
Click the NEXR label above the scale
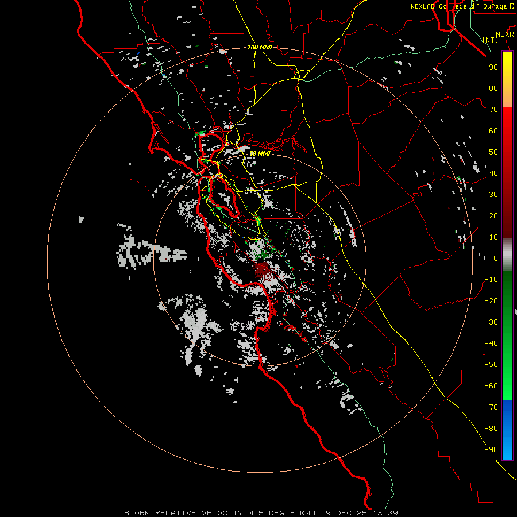click(505, 34)
